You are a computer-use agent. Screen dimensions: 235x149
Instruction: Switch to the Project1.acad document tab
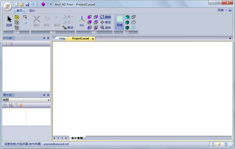pos(80,38)
